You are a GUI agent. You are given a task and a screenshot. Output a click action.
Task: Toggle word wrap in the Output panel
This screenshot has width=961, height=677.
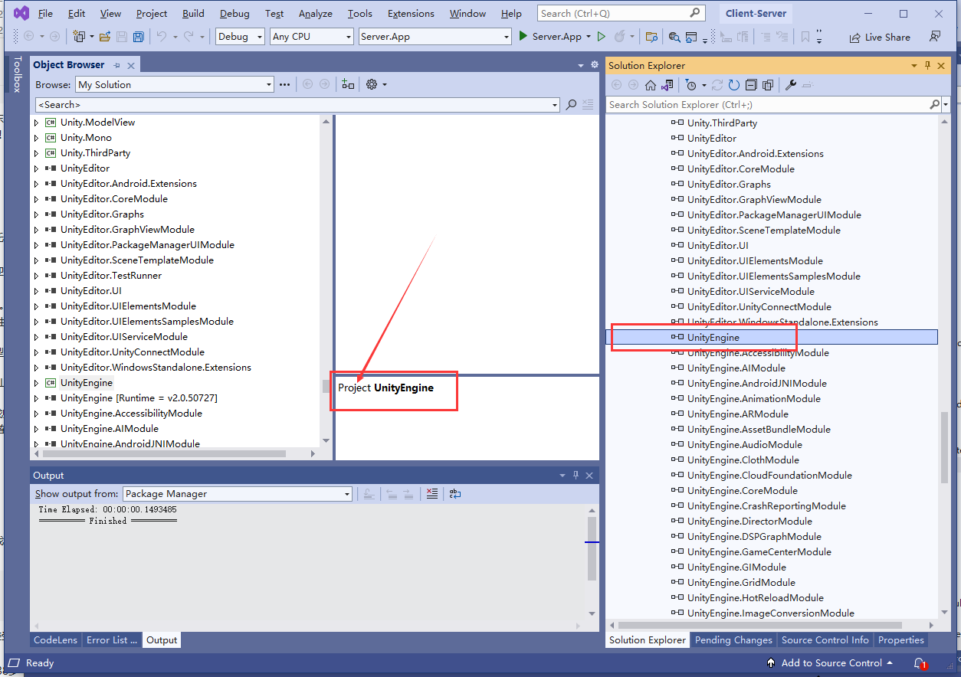(x=455, y=494)
